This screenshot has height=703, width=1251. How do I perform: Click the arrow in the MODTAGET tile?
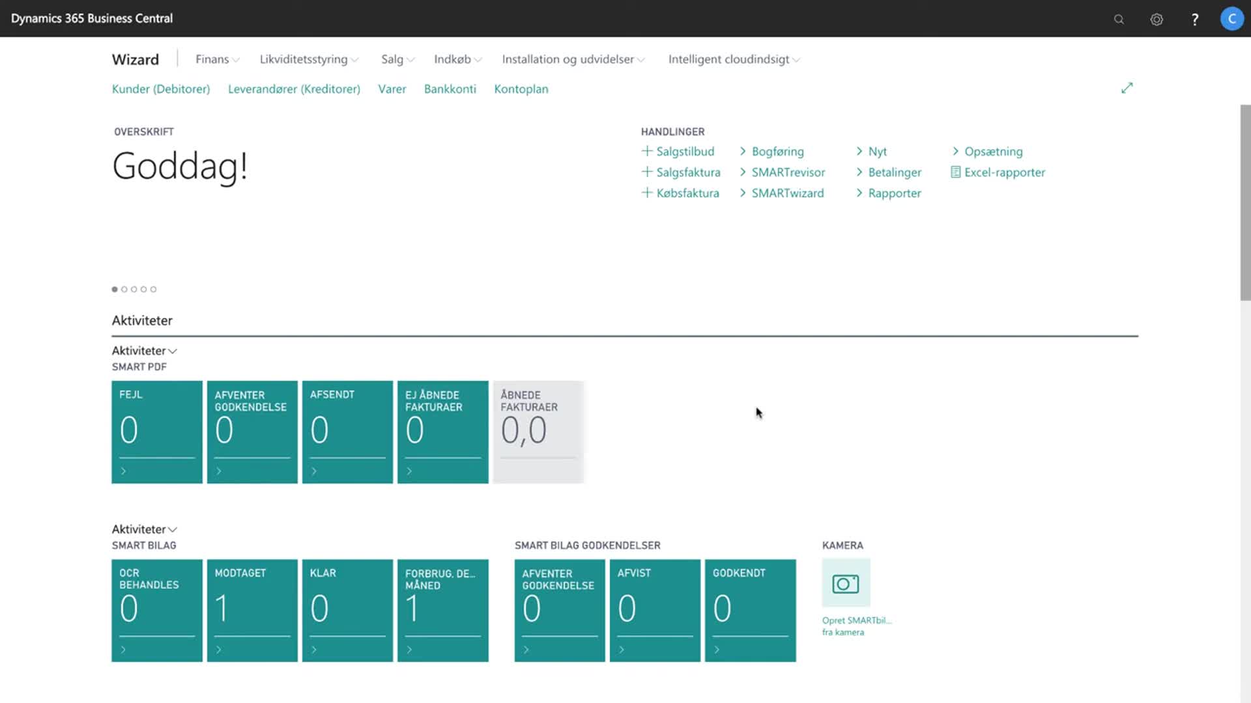click(219, 649)
